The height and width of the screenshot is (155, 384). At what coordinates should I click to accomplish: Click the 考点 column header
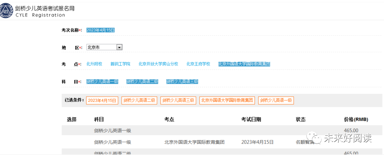[169, 119]
